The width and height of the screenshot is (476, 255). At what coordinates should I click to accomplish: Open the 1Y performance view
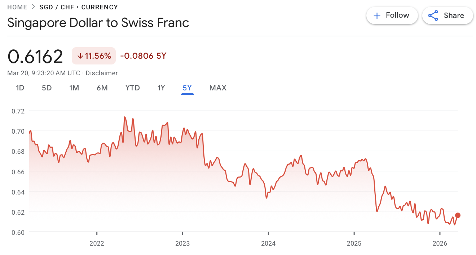(161, 88)
